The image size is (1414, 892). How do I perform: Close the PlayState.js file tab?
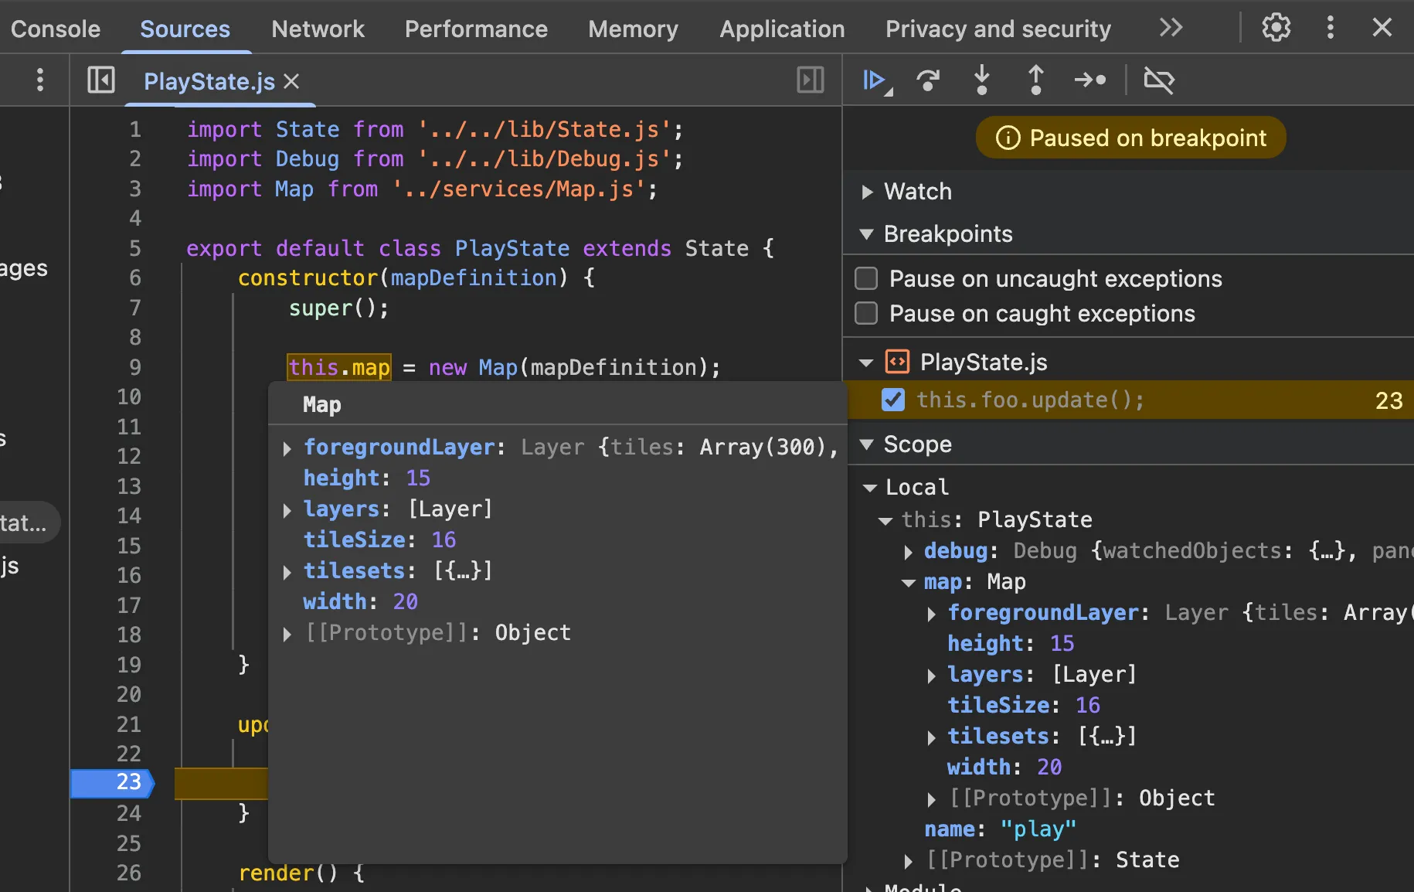click(x=291, y=81)
